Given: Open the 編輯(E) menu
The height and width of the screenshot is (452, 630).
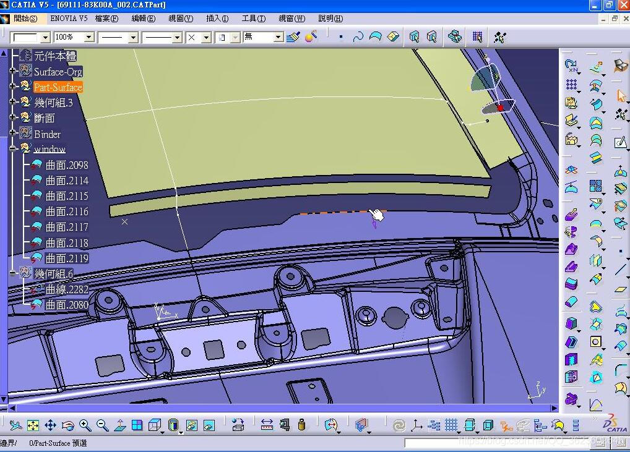Looking at the screenshot, I should [x=144, y=19].
